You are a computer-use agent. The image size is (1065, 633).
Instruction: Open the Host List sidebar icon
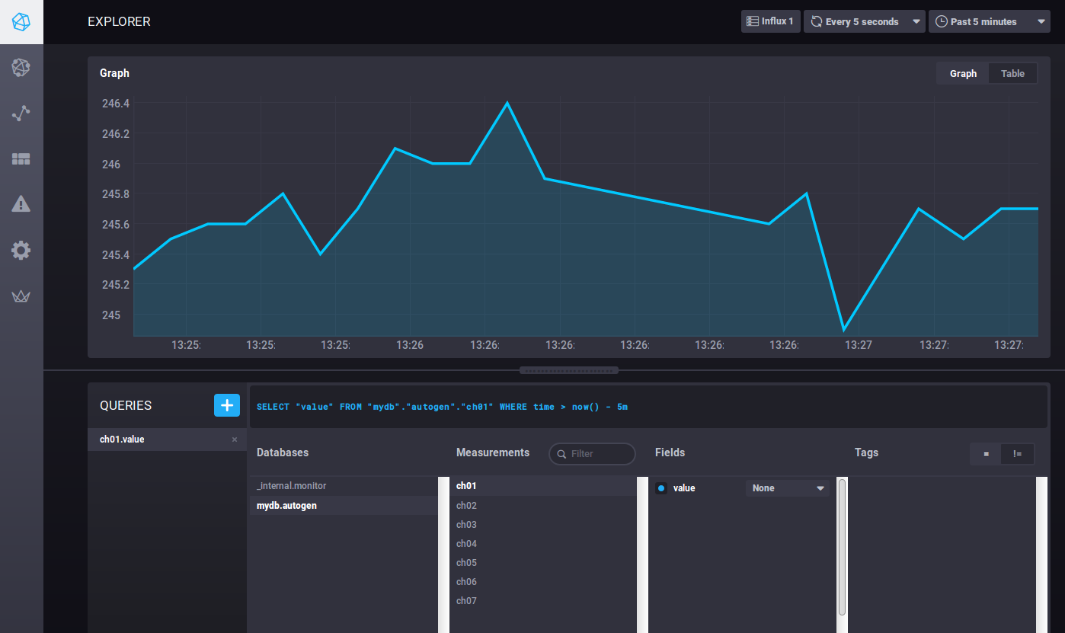click(21, 68)
